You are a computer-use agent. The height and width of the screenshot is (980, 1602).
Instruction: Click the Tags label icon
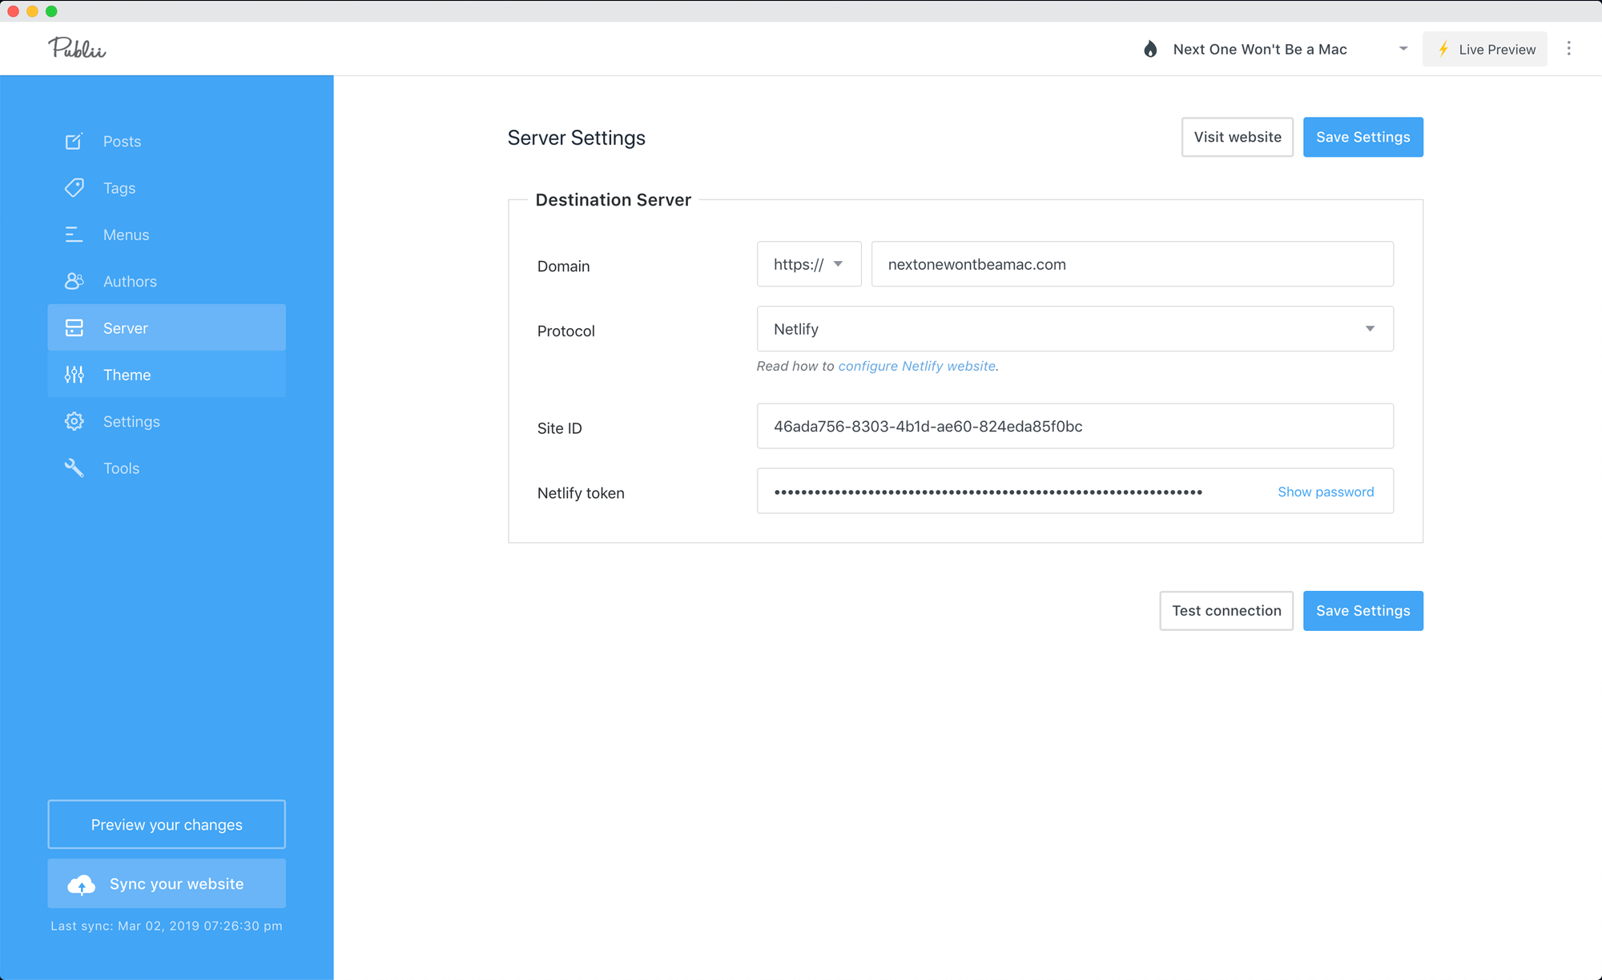click(x=74, y=188)
